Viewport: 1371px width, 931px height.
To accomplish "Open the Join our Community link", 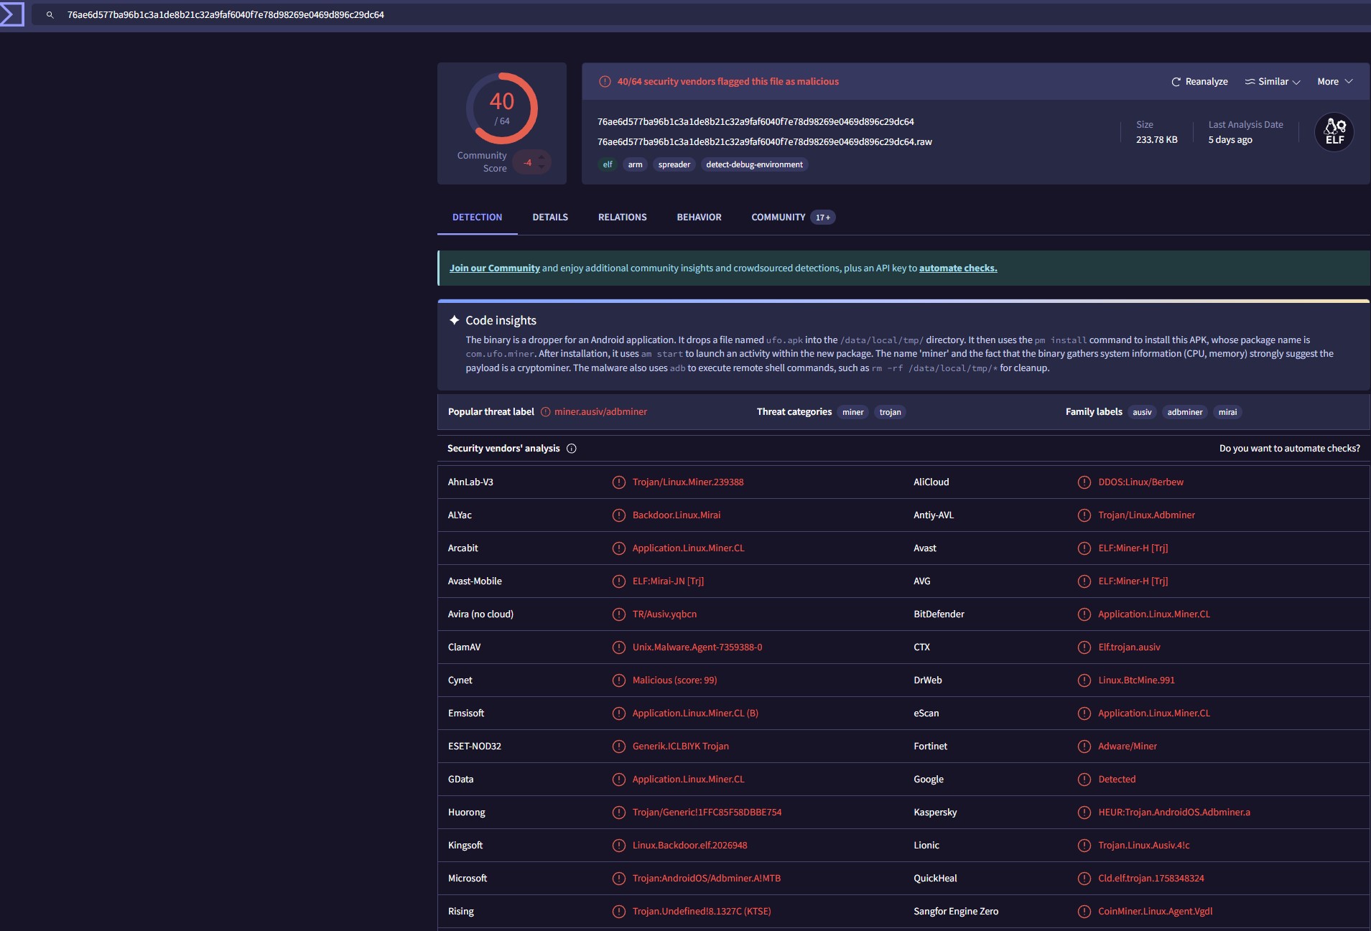I will pyautogui.click(x=494, y=268).
